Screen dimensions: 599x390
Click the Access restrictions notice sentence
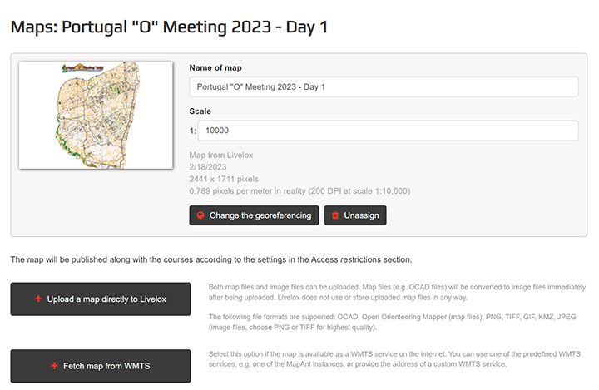(211, 259)
